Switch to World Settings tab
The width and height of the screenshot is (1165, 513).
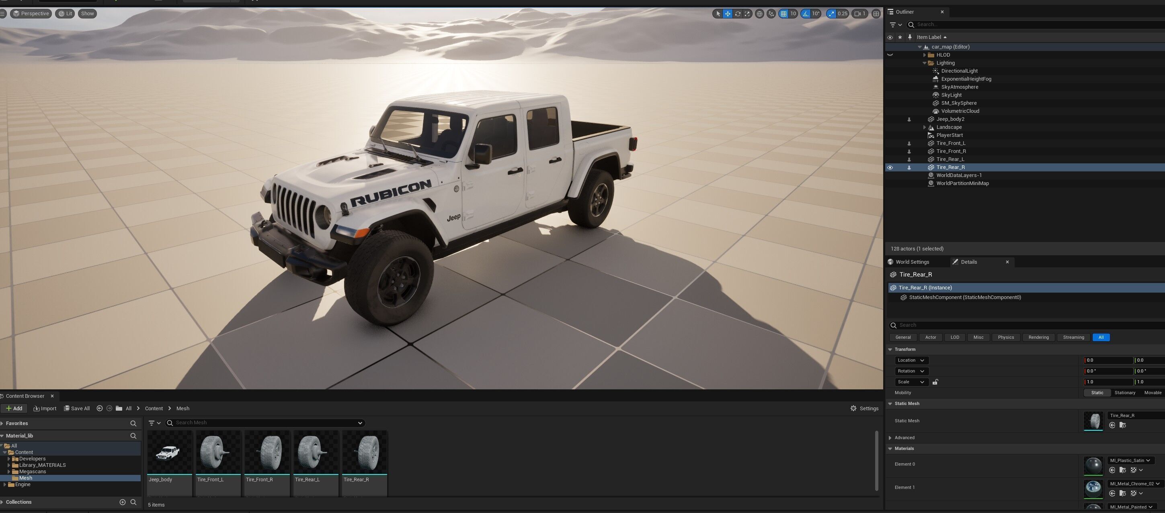pyautogui.click(x=908, y=262)
